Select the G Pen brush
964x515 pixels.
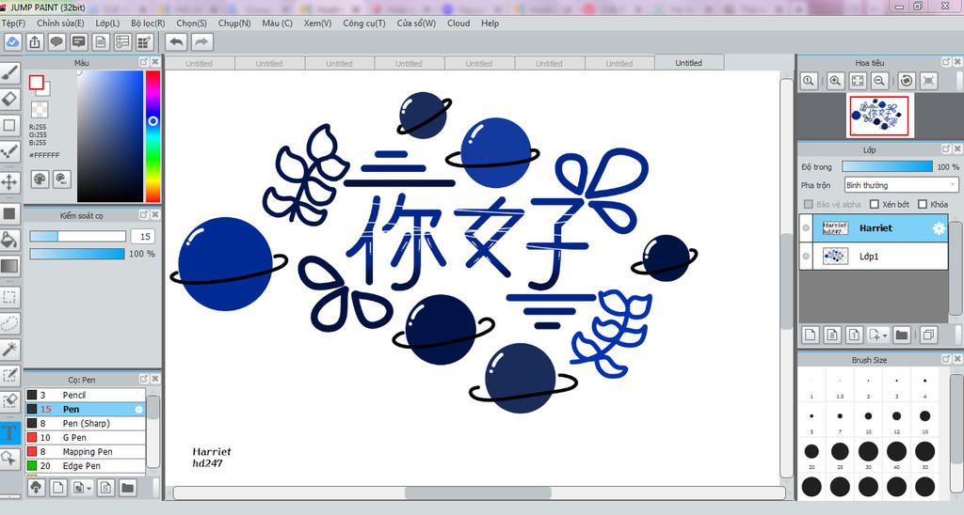coord(86,438)
